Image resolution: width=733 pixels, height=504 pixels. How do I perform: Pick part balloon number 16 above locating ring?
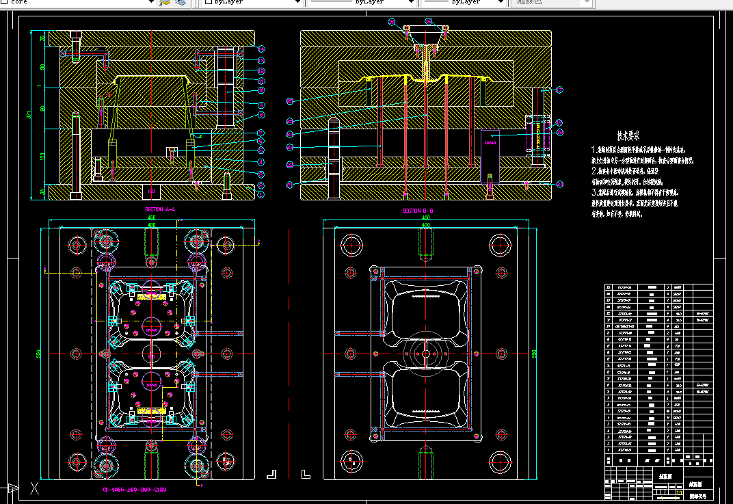[428, 21]
